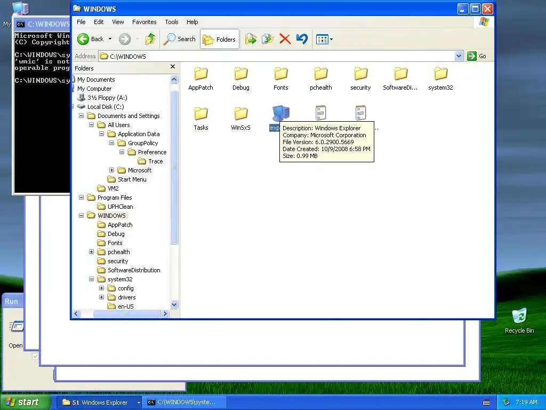Click folder tree scroll-up arrow
The height and width of the screenshot is (410, 546).
click(x=174, y=80)
